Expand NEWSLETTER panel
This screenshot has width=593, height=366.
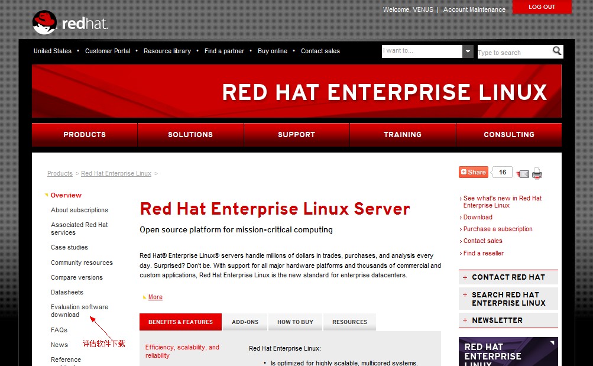pos(508,320)
